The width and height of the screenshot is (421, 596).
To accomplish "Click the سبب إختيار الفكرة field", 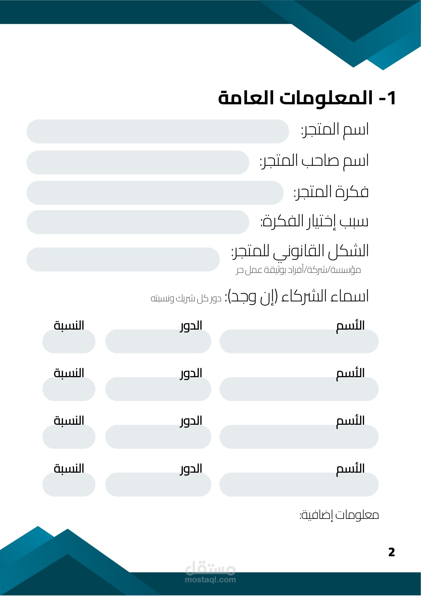I will coord(138,222).
